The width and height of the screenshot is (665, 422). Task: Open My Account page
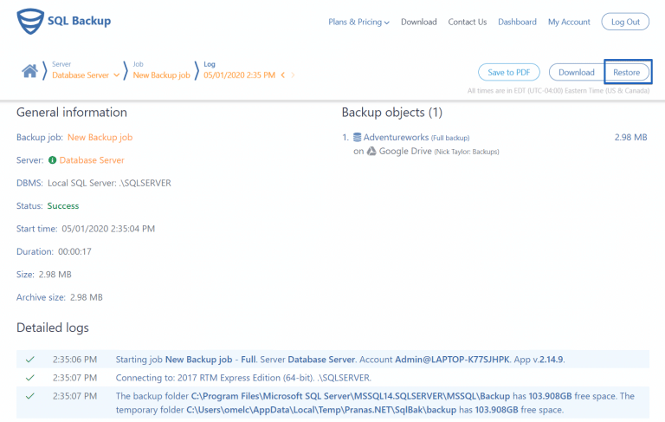pos(569,22)
